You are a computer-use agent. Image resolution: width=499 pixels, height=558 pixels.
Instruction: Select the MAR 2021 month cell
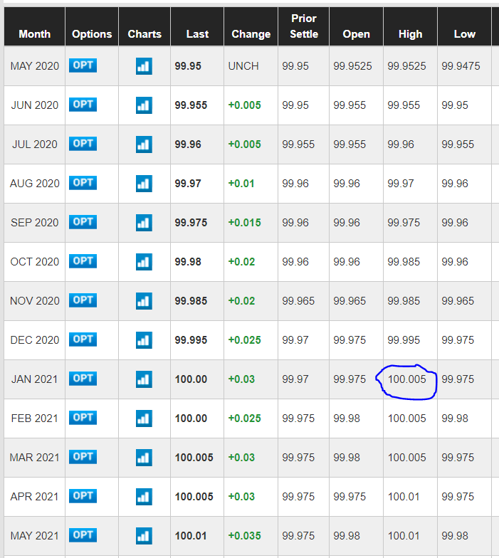pyautogui.click(x=34, y=458)
